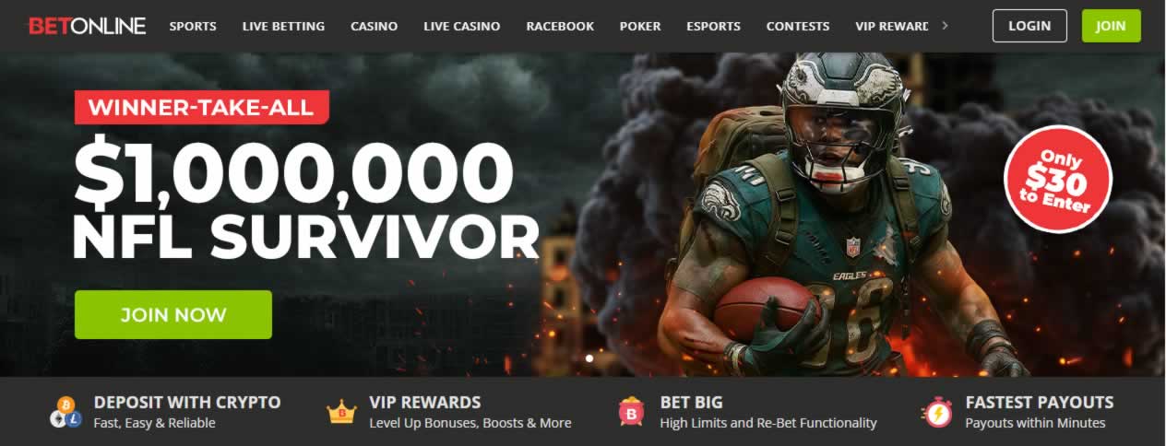Image resolution: width=1166 pixels, height=446 pixels.
Task: Click the Fastest Payouts stopwatch icon
Action: coord(936,412)
